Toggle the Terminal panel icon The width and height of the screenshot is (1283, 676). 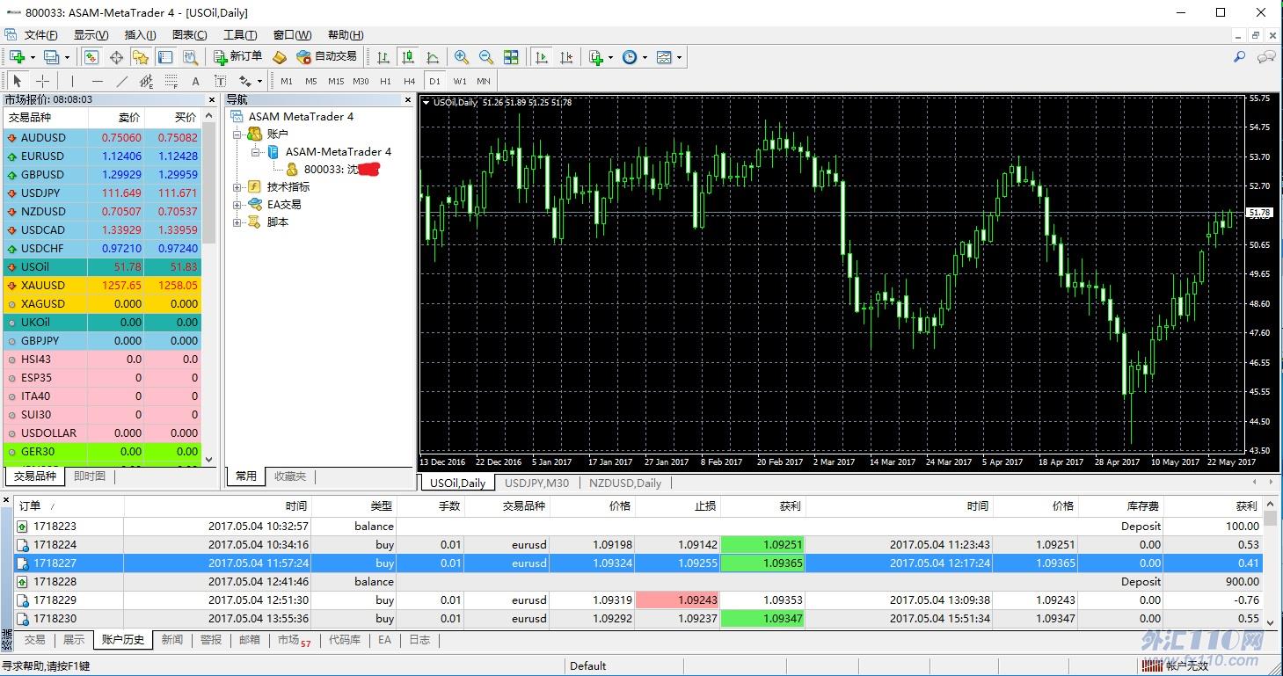tap(165, 57)
